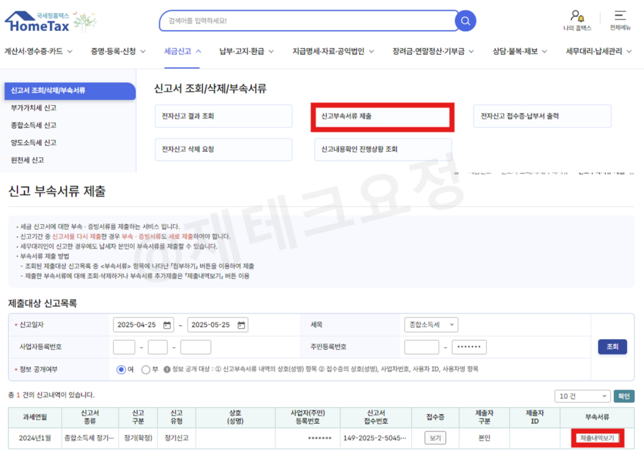Click info icon next to 정보 공개 대상

[x=167, y=370]
